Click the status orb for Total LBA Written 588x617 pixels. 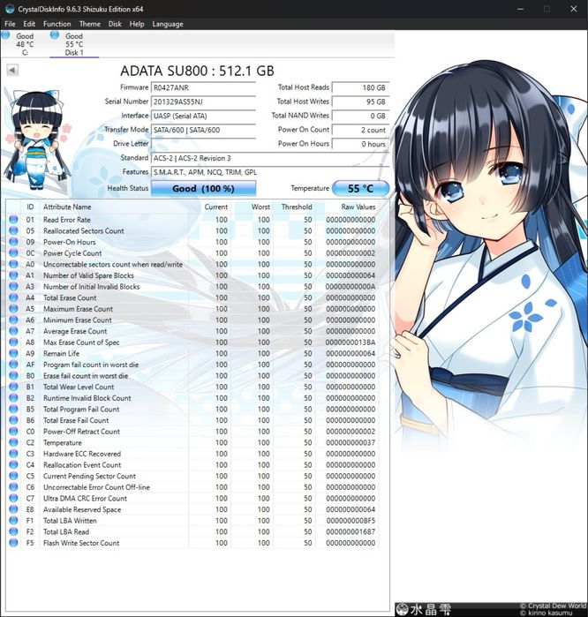coord(13,520)
